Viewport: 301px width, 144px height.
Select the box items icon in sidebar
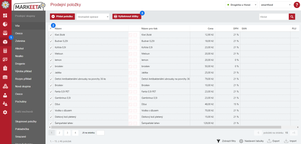5,42
